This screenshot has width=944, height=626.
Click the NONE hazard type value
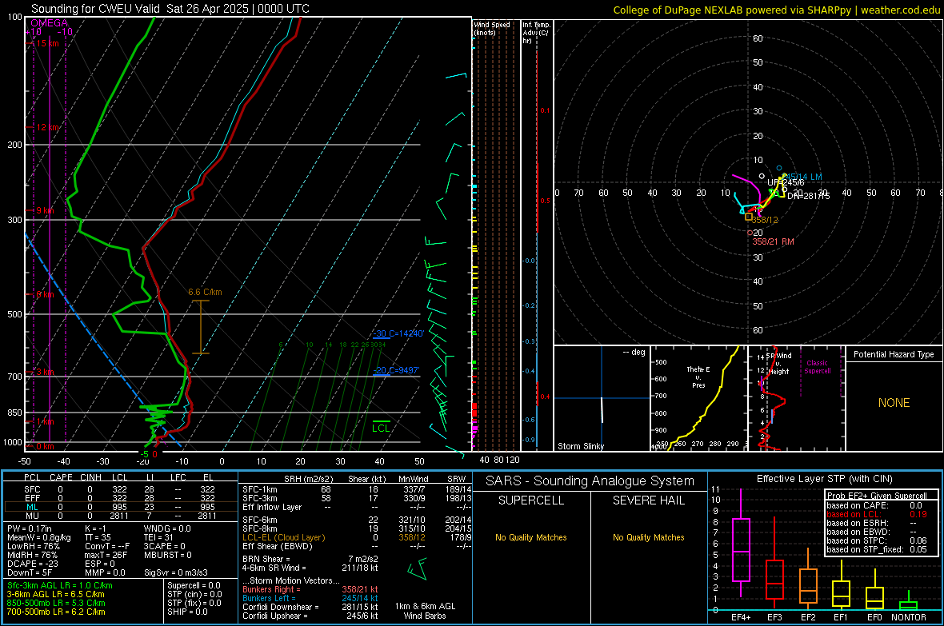pos(894,403)
